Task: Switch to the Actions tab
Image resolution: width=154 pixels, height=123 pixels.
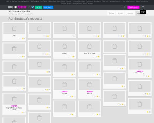Action: [120, 13]
